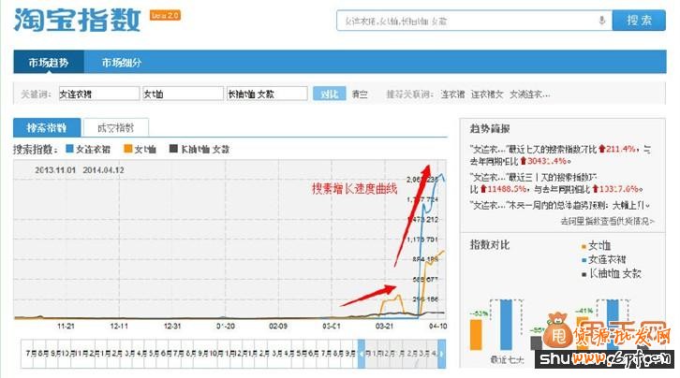Click the keyword field containing 女t恤

click(x=183, y=94)
